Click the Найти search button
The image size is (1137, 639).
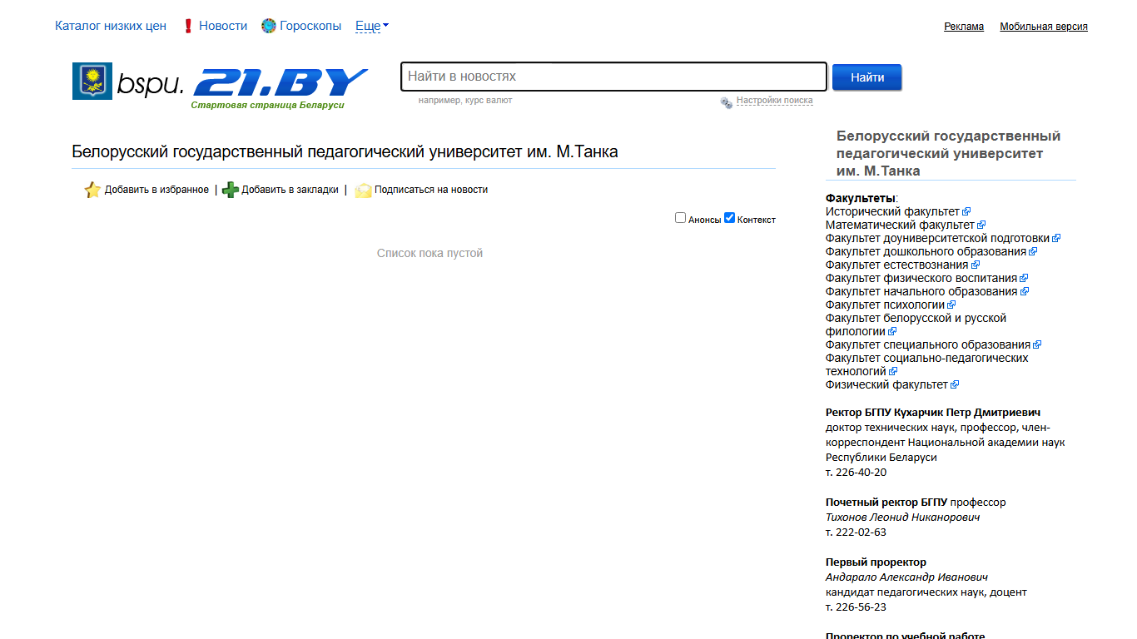tap(867, 77)
